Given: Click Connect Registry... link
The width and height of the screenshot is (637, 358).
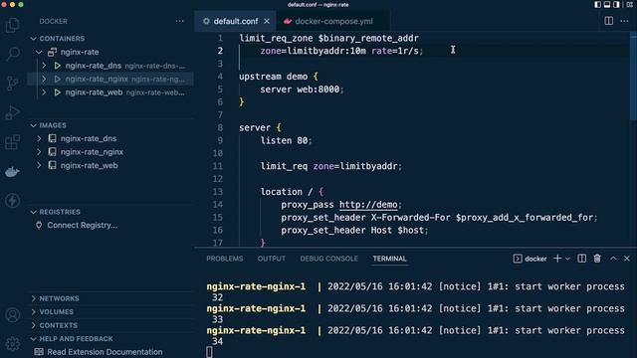Looking at the screenshot, I should 82,226.
